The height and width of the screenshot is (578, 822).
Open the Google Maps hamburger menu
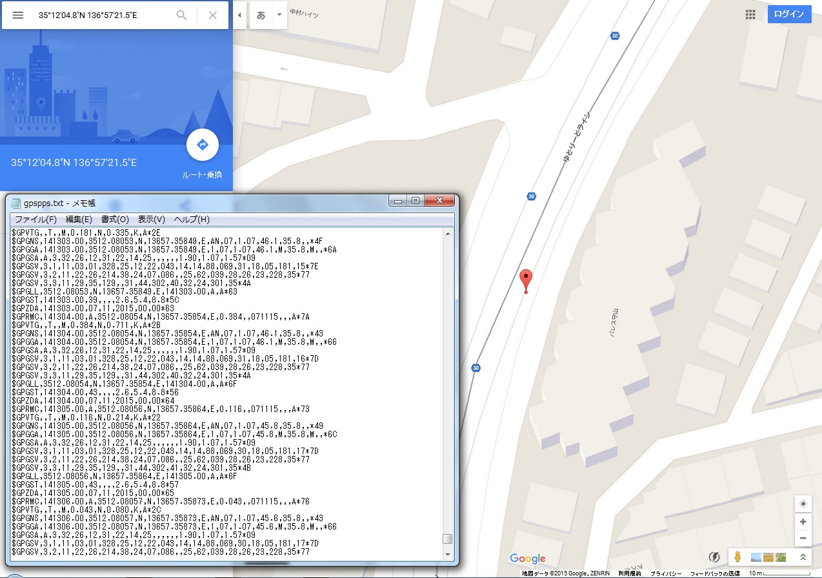[x=18, y=15]
